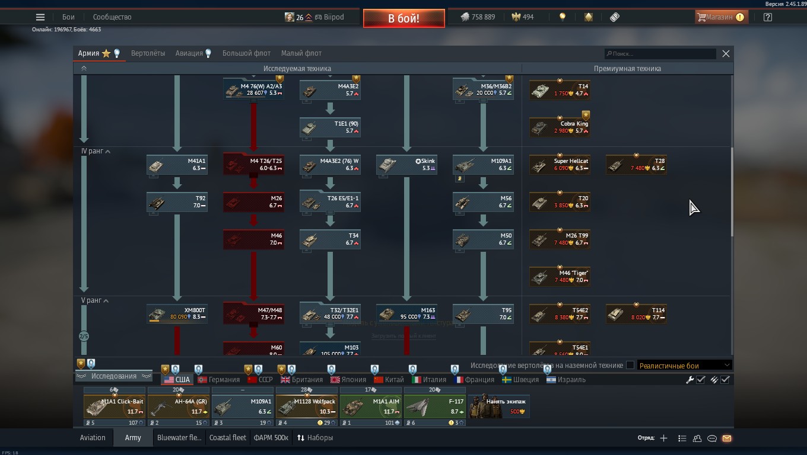Image resolution: width=807 pixels, height=455 pixels.
Task: Click the wrench icon beside the country tabs
Action: [x=690, y=380]
